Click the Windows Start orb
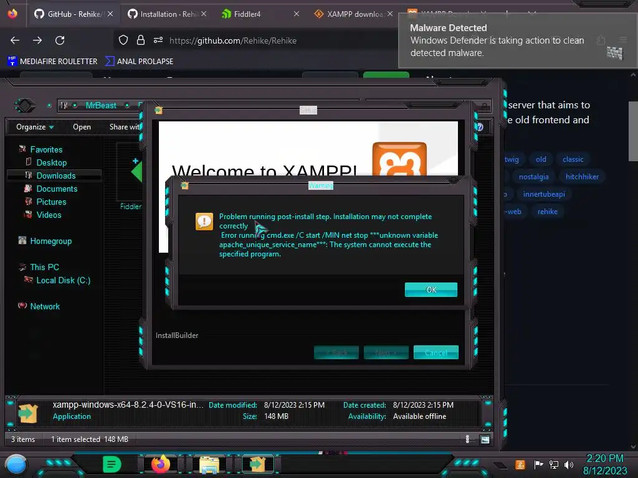 [x=16, y=465]
